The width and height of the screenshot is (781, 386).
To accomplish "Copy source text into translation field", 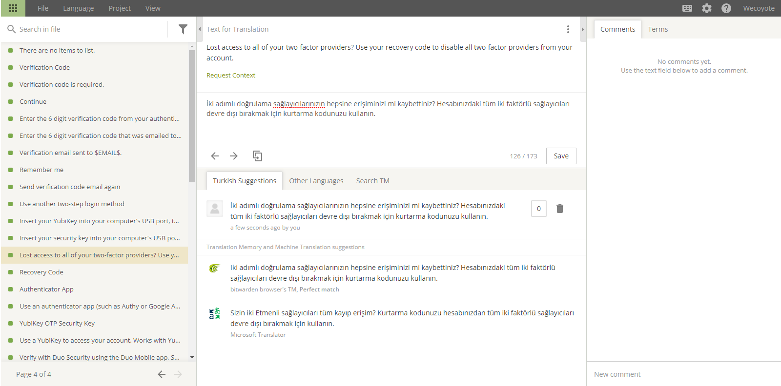I will click(257, 156).
